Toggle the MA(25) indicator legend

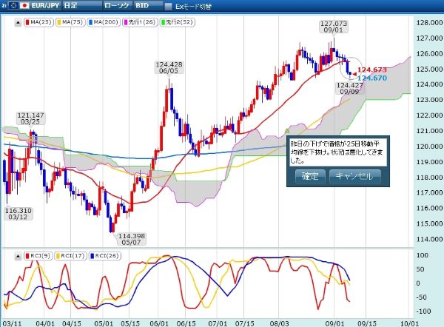coord(38,22)
